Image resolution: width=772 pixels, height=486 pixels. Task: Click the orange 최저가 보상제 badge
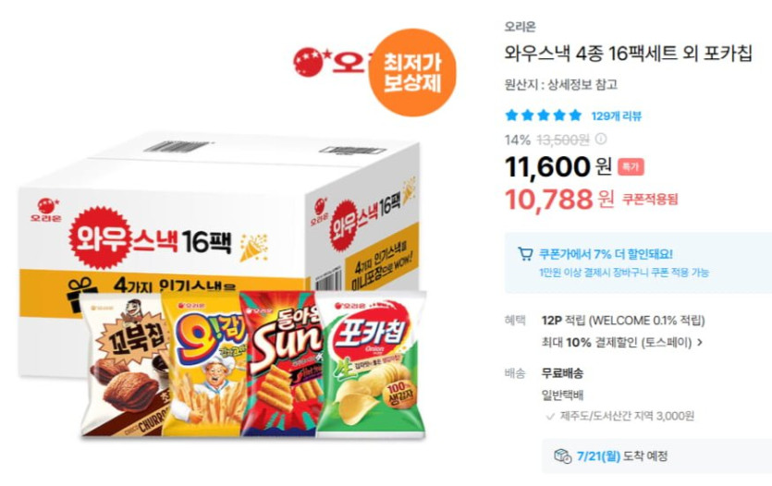pyautogui.click(x=412, y=72)
